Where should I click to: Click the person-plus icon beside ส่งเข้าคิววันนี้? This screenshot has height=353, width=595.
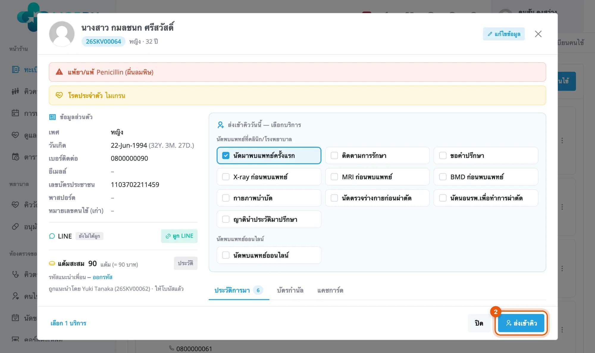click(x=220, y=125)
